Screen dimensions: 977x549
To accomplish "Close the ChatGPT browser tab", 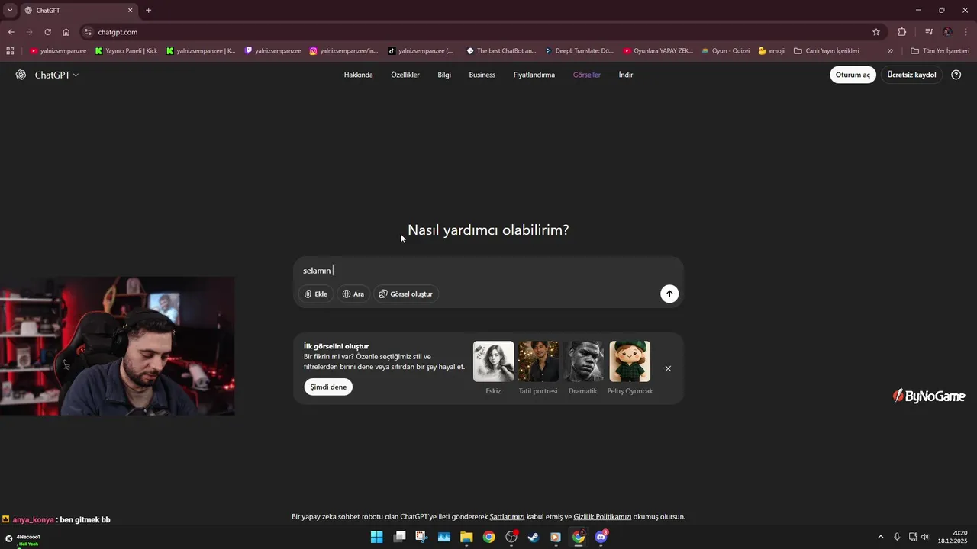I will [x=130, y=10].
